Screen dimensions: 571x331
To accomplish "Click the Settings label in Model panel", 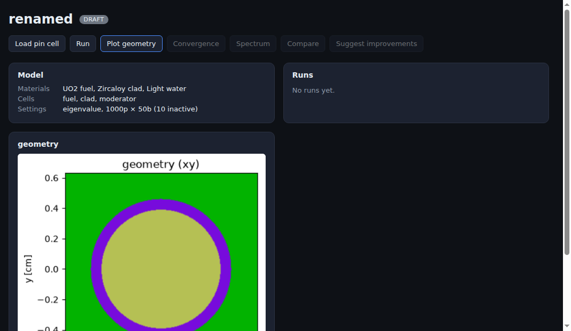I will (x=32, y=109).
